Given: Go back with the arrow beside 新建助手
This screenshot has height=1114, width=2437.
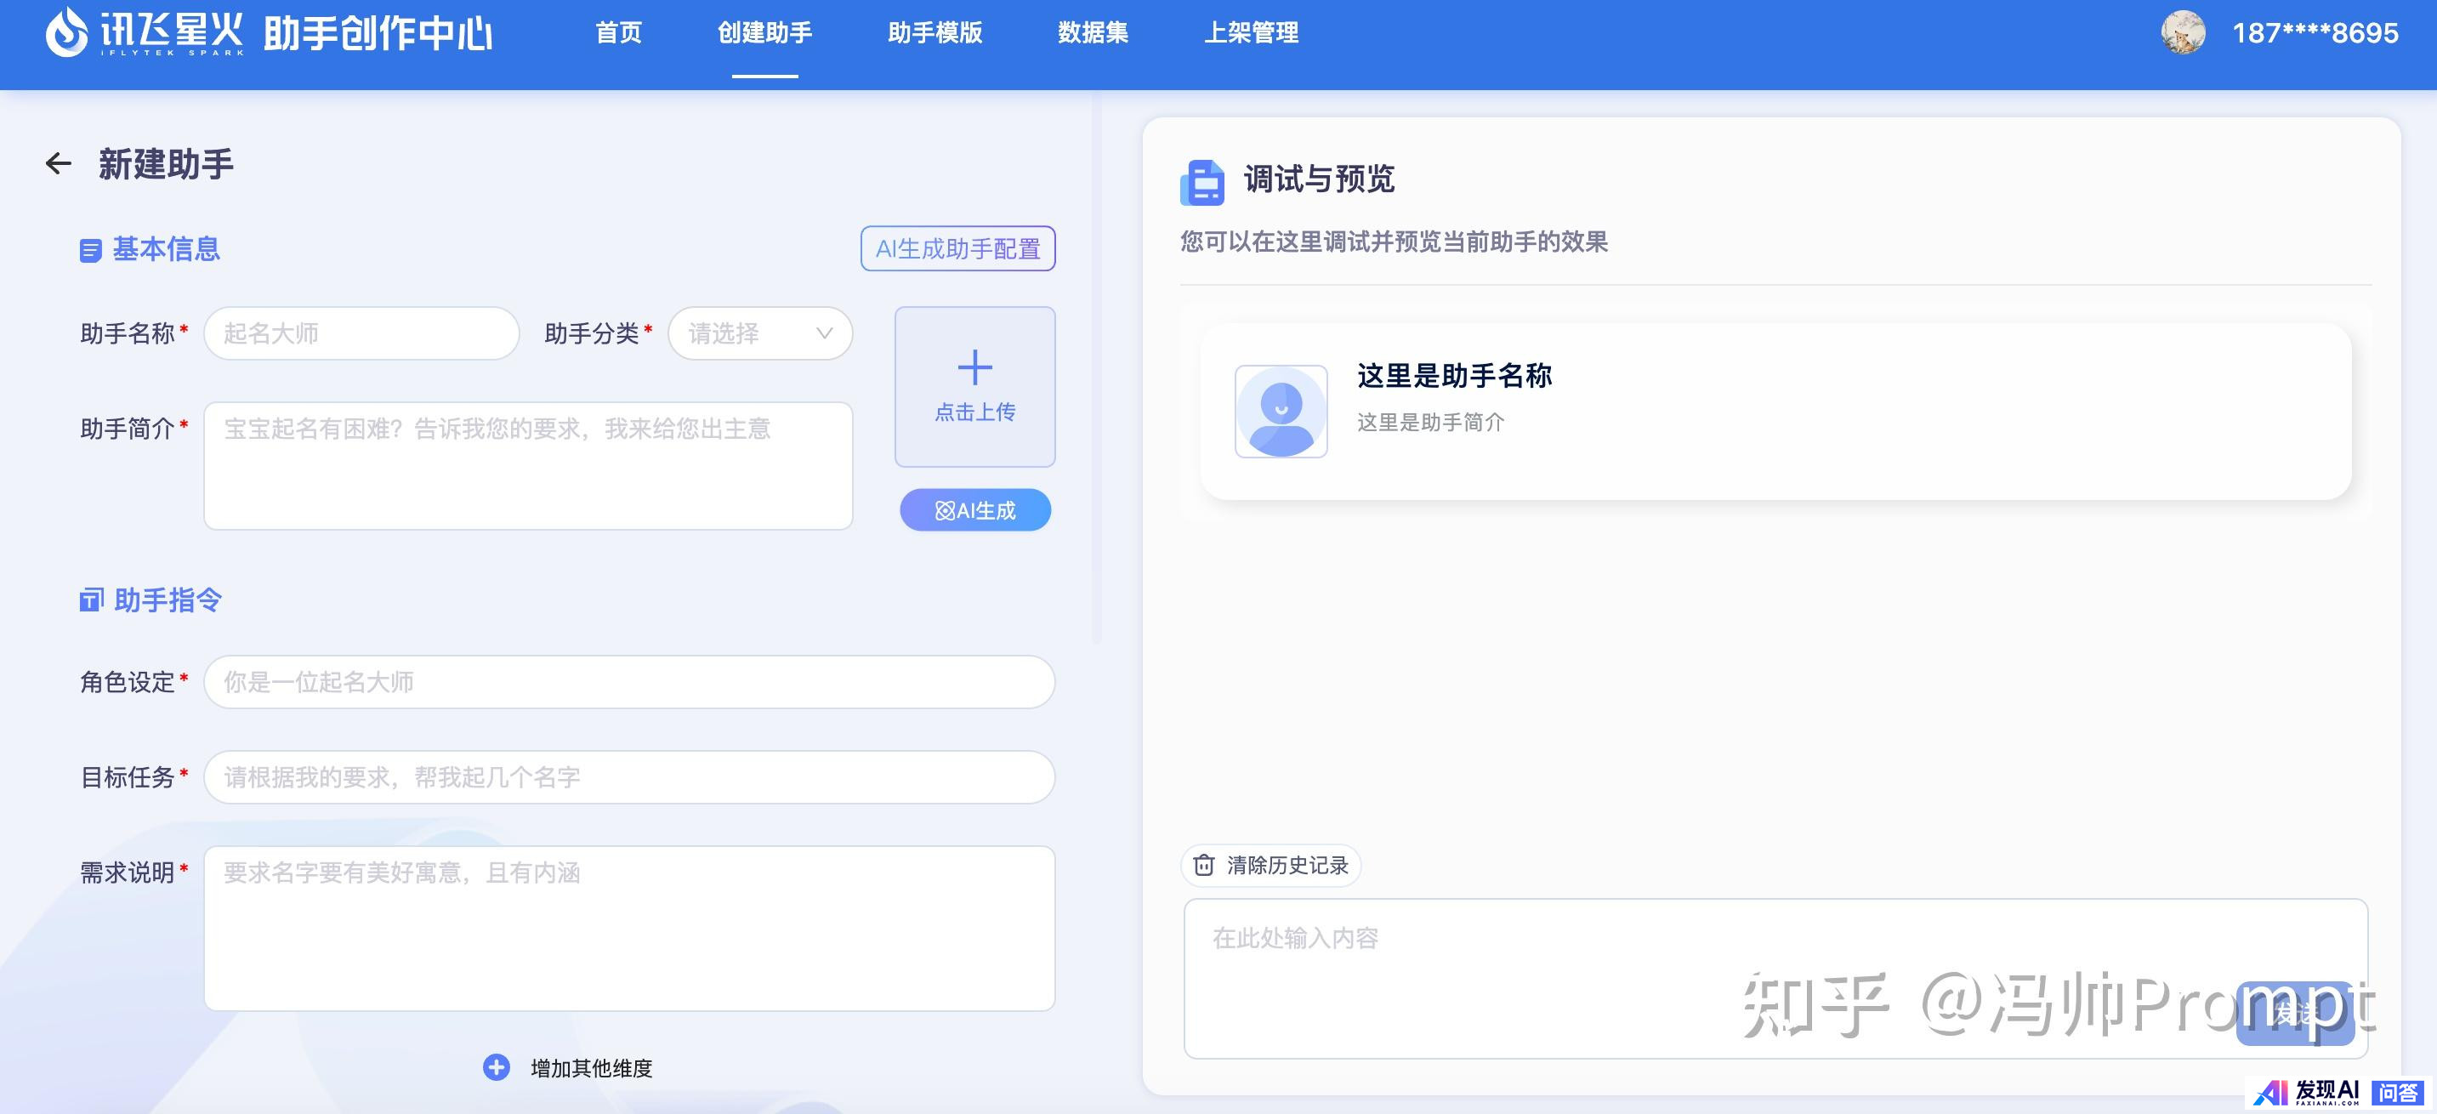Looking at the screenshot, I should [59, 164].
